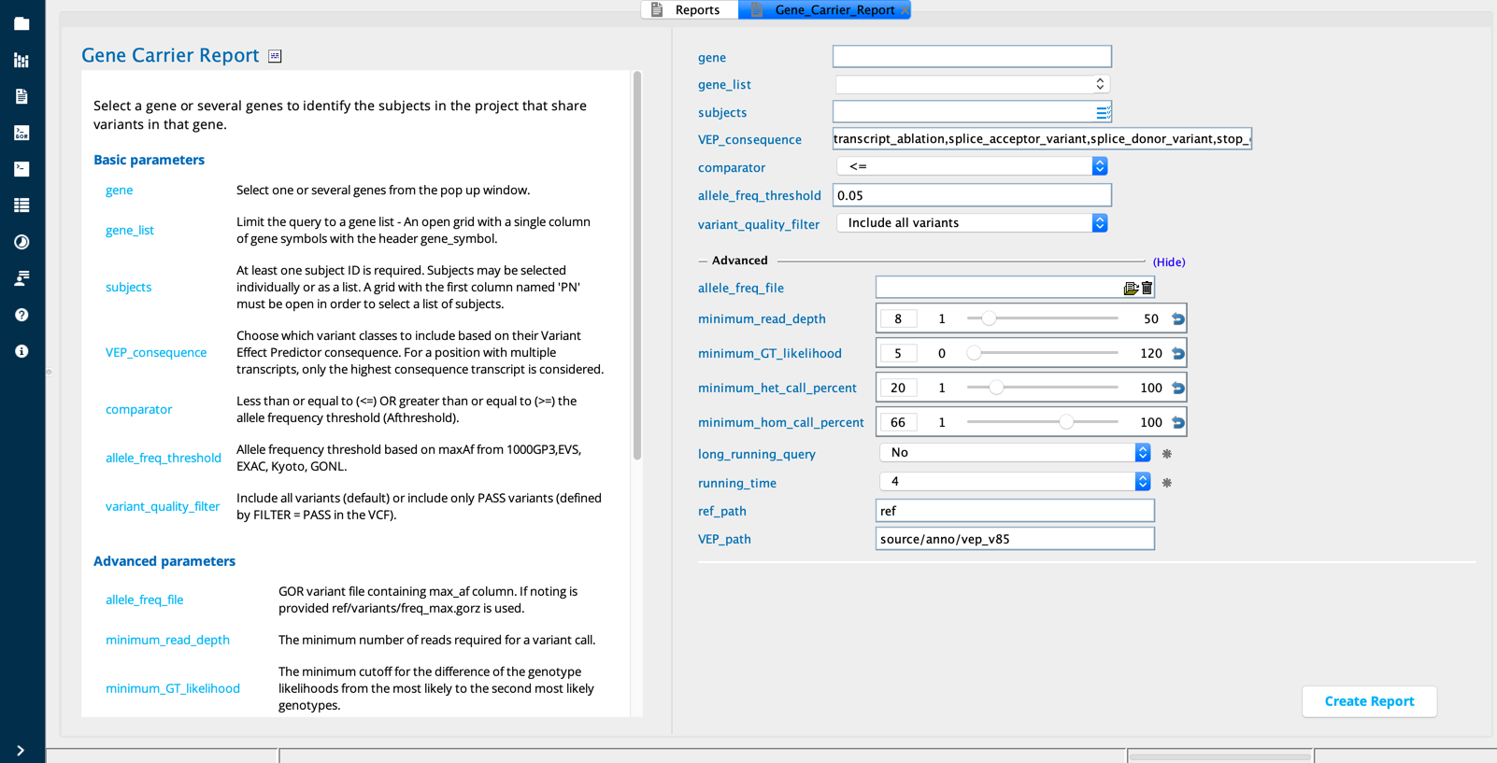1497x763 pixels.
Task: Click 'allele_freq_file' link under Advanced parameters
Action: (144, 601)
